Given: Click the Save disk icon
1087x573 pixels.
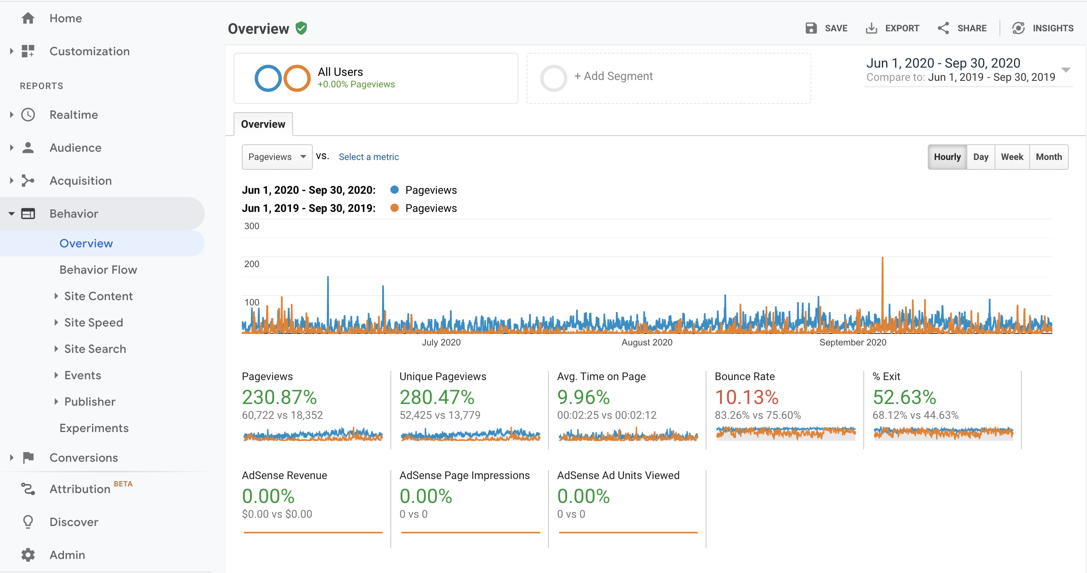Looking at the screenshot, I should coord(811,28).
